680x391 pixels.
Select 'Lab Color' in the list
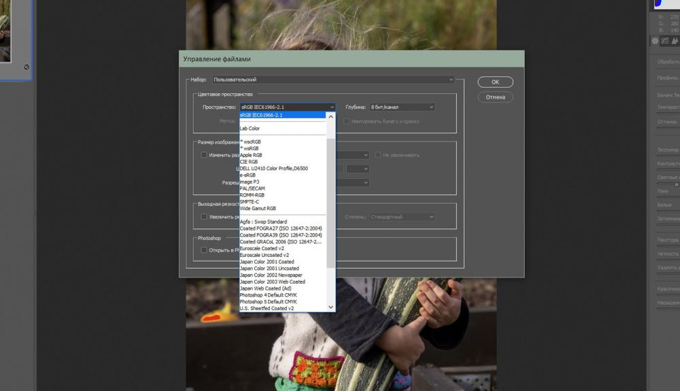[282, 129]
